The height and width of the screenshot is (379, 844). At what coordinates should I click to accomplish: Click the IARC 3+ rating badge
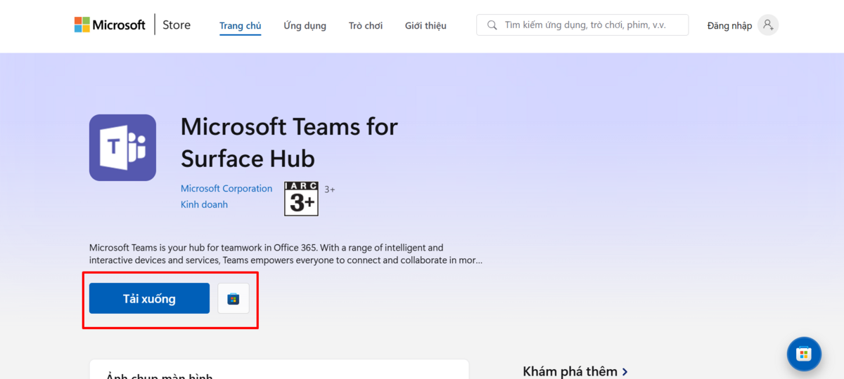tap(301, 199)
